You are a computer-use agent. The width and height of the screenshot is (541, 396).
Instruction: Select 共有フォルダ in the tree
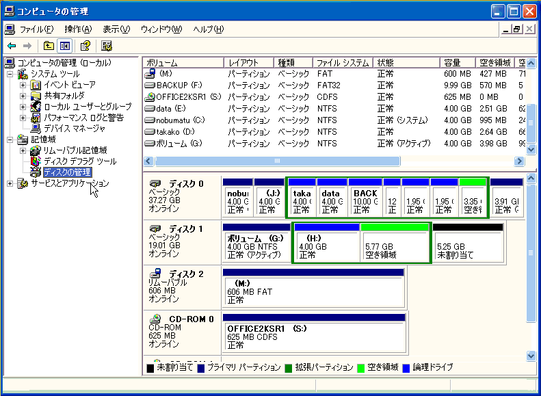coord(64,96)
